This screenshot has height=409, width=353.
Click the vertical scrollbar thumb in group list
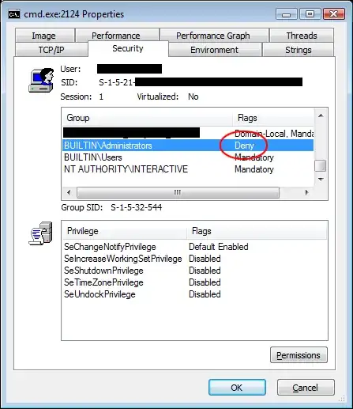point(321,166)
